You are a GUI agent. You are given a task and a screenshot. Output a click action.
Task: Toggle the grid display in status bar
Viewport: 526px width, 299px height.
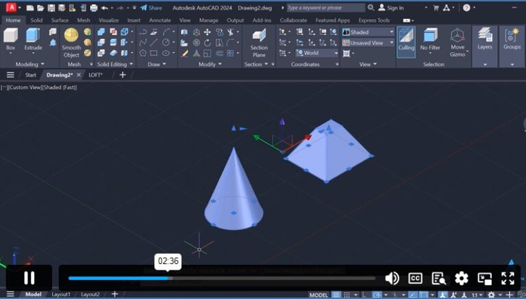pos(336,294)
